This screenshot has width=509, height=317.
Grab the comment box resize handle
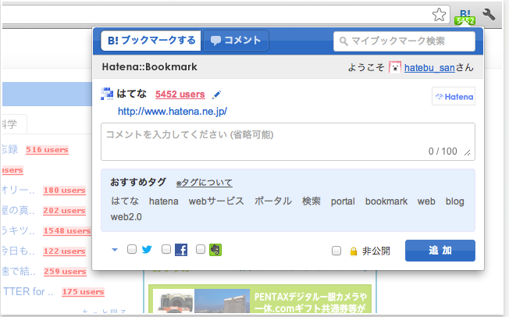(468, 153)
